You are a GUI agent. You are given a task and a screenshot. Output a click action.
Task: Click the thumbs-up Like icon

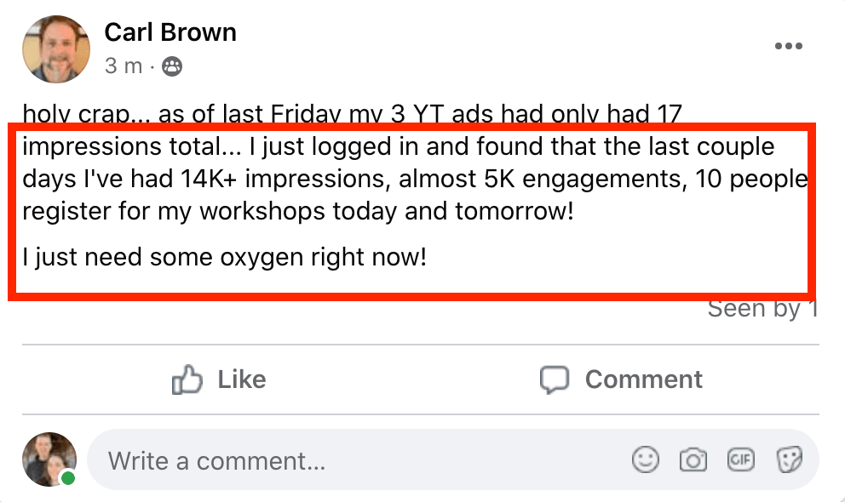pyautogui.click(x=186, y=379)
